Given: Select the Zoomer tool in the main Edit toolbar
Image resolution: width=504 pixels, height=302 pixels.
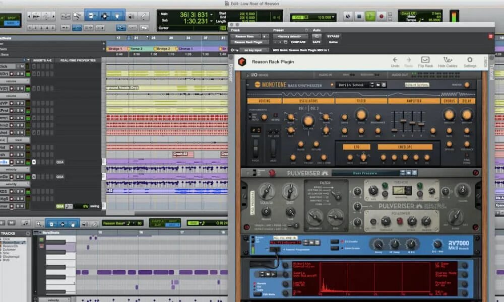Looking at the screenshot, I should point(77,16).
